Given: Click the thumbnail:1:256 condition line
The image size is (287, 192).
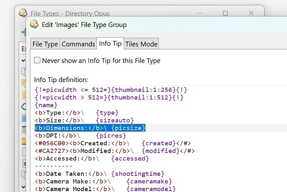Looking at the screenshot, I should pos(111,90).
